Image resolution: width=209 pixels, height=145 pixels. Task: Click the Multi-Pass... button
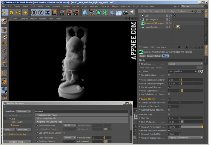[x=24, y=129]
